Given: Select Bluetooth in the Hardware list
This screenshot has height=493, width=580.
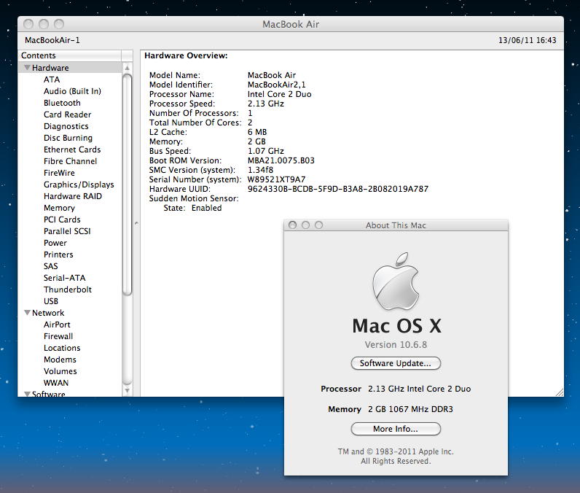Looking at the screenshot, I should point(62,103).
